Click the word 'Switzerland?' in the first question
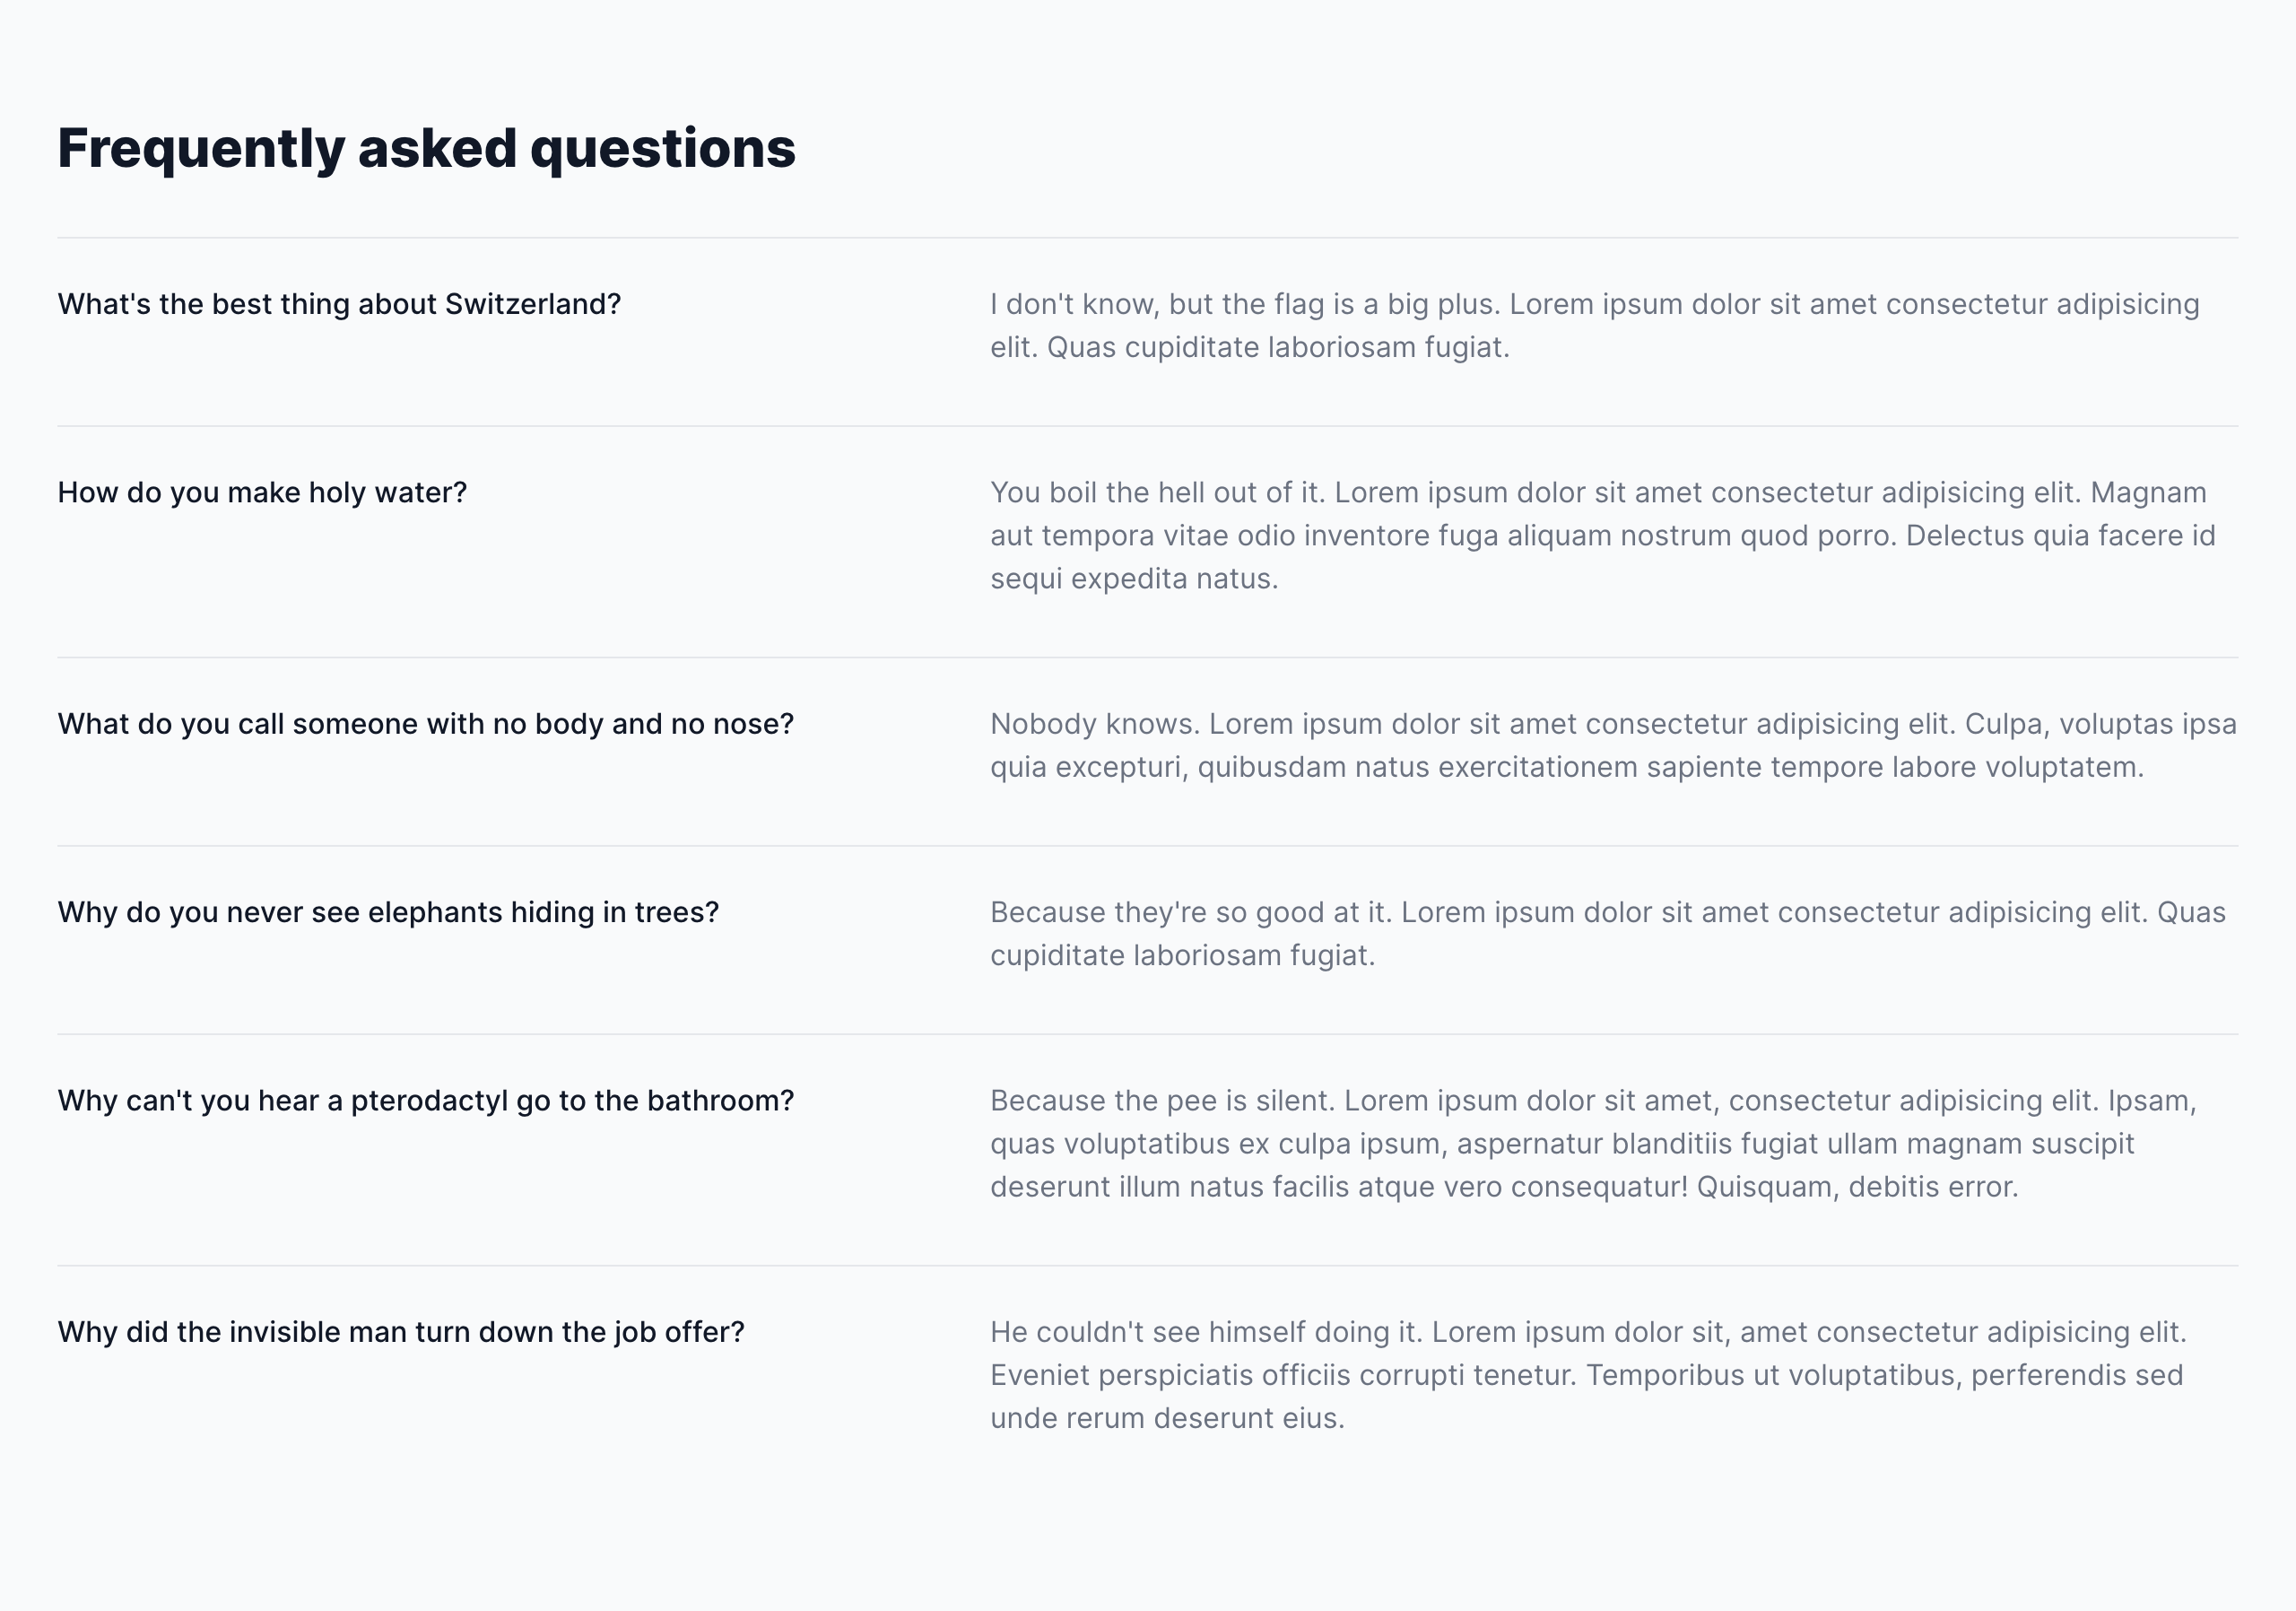 [533, 304]
